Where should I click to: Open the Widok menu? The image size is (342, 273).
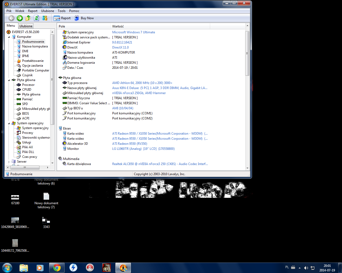click(x=20, y=11)
